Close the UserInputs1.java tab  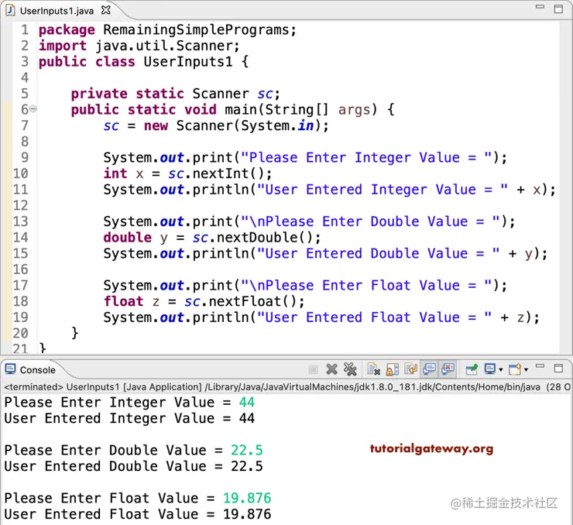[105, 10]
